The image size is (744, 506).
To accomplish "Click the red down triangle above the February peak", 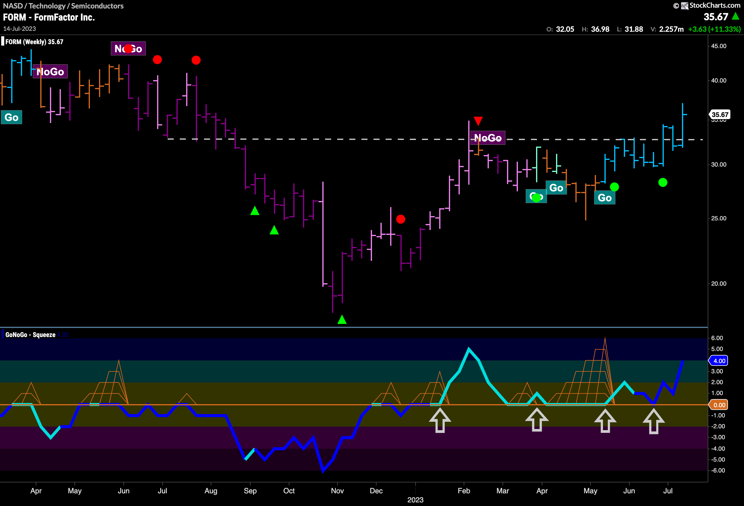I will (478, 121).
